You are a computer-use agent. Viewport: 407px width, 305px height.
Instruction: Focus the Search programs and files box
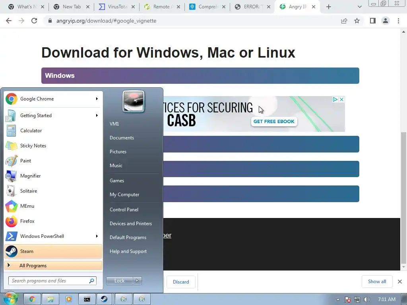click(x=49, y=281)
